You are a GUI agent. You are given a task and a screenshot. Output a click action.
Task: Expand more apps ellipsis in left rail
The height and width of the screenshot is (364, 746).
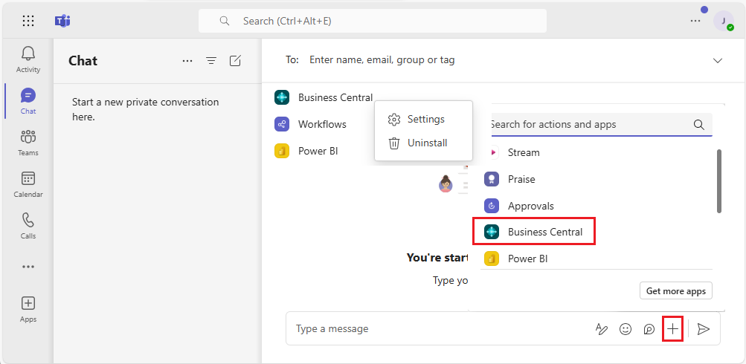pyautogui.click(x=28, y=267)
